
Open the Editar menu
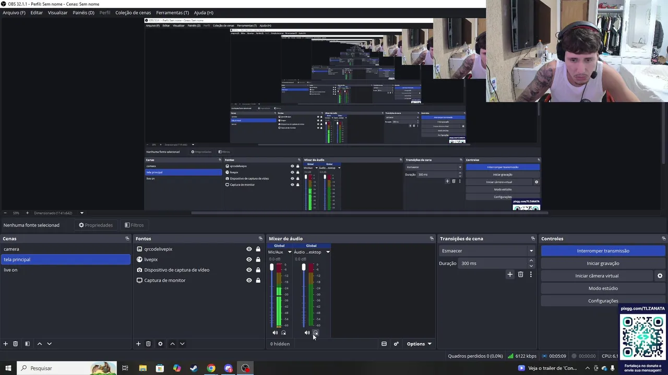[x=37, y=12]
